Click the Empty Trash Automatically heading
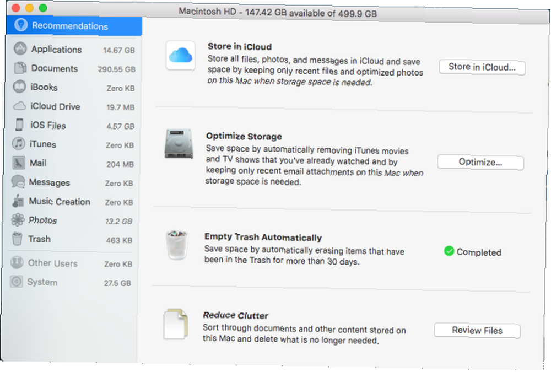 pos(263,237)
